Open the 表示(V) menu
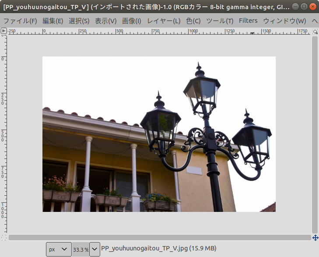Image resolution: width=319 pixels, height=257 pixels. coord(106,21)
